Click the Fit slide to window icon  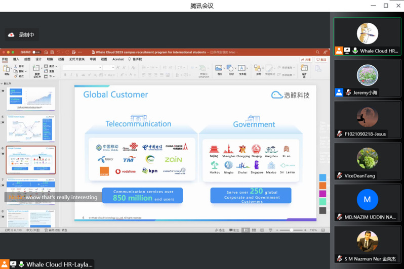click(x=323, y=230)
